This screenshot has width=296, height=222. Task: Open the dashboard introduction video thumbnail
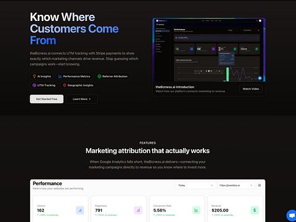(x=209, y=50)
